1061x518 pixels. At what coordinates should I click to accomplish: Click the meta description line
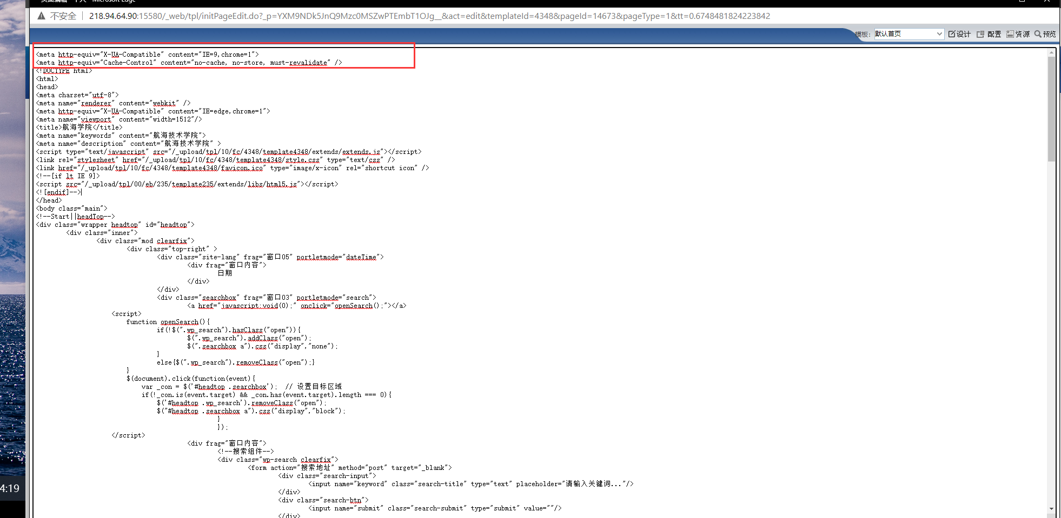(x=129, y=144)
